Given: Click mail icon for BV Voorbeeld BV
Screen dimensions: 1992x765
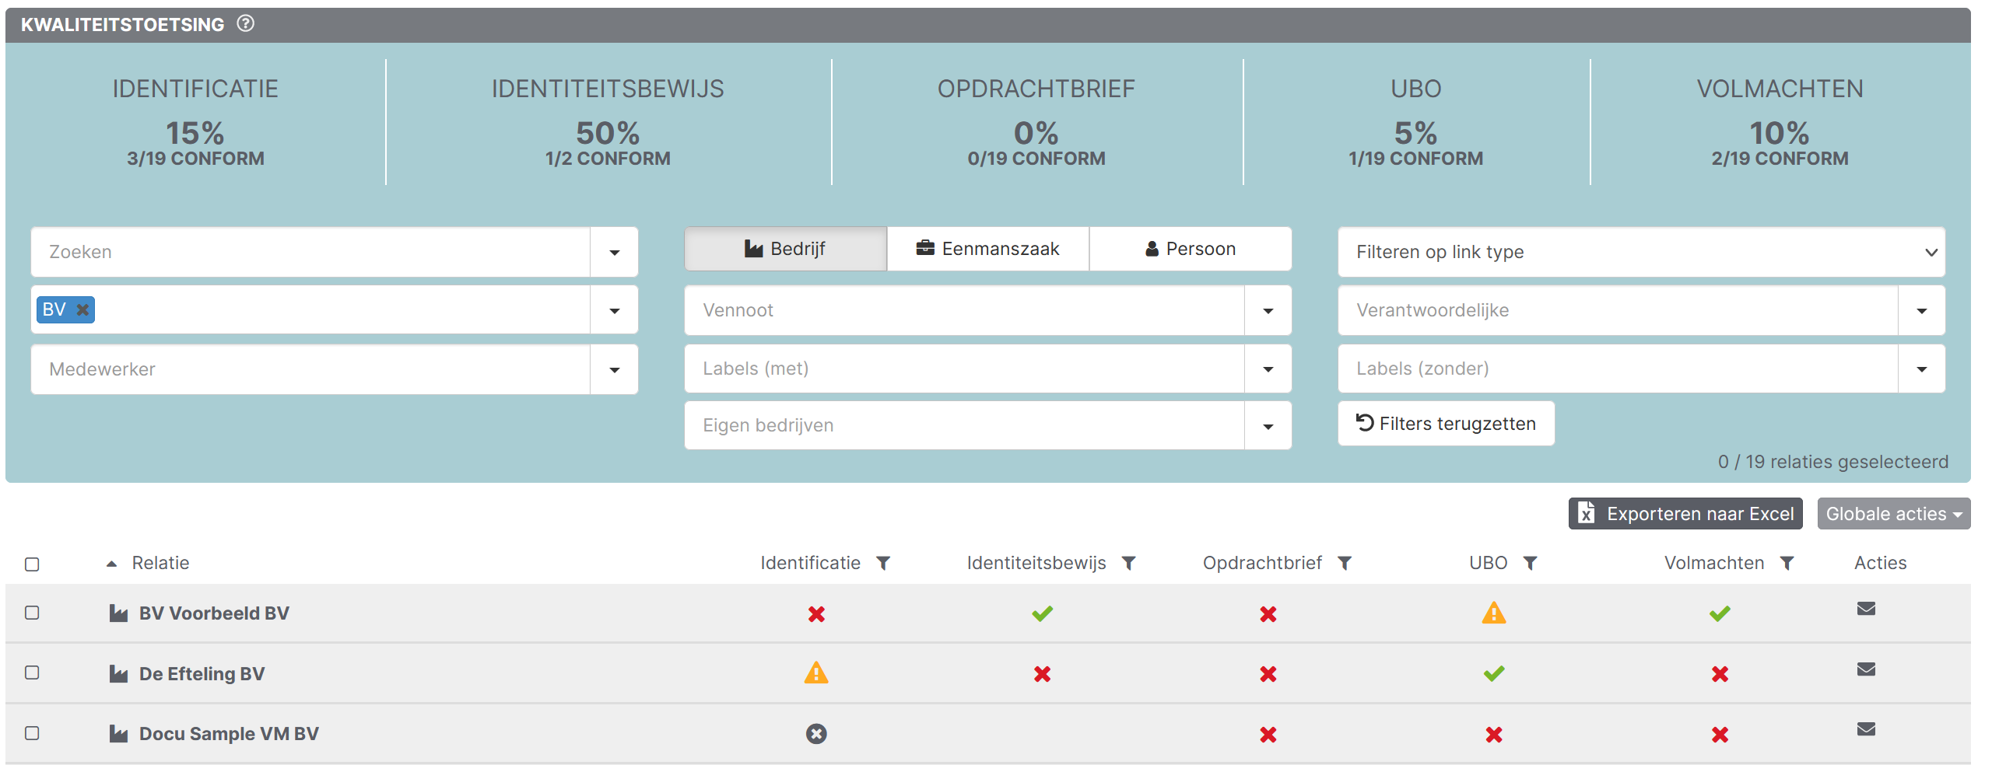Looking at the screenshot, I should point(1866,609).
